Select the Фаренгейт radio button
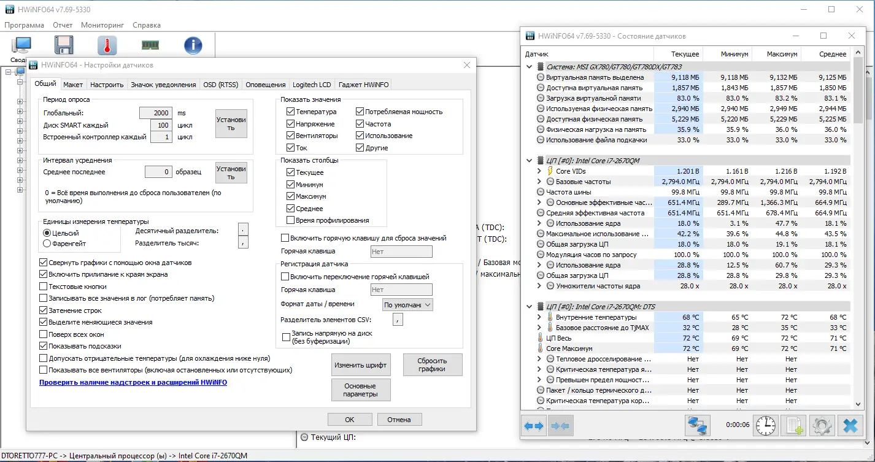 (47, 244)
